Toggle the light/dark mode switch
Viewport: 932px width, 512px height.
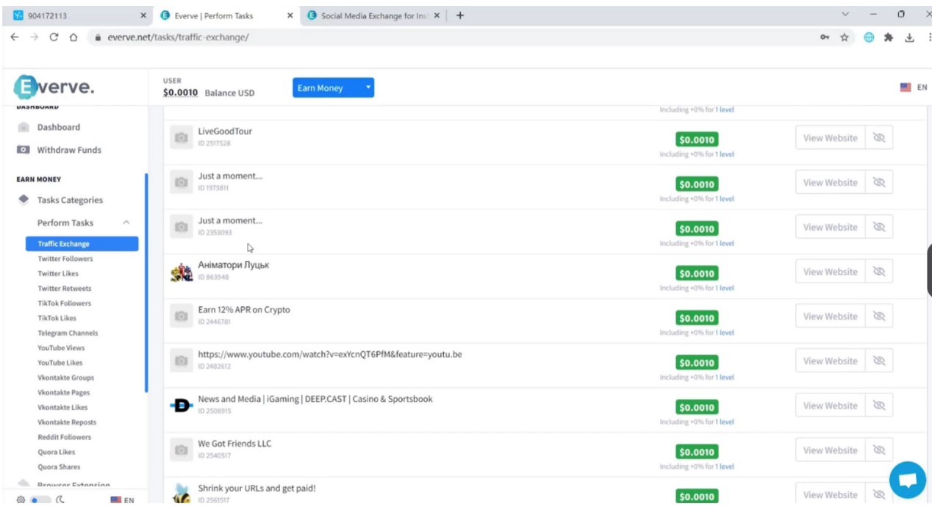40,500
